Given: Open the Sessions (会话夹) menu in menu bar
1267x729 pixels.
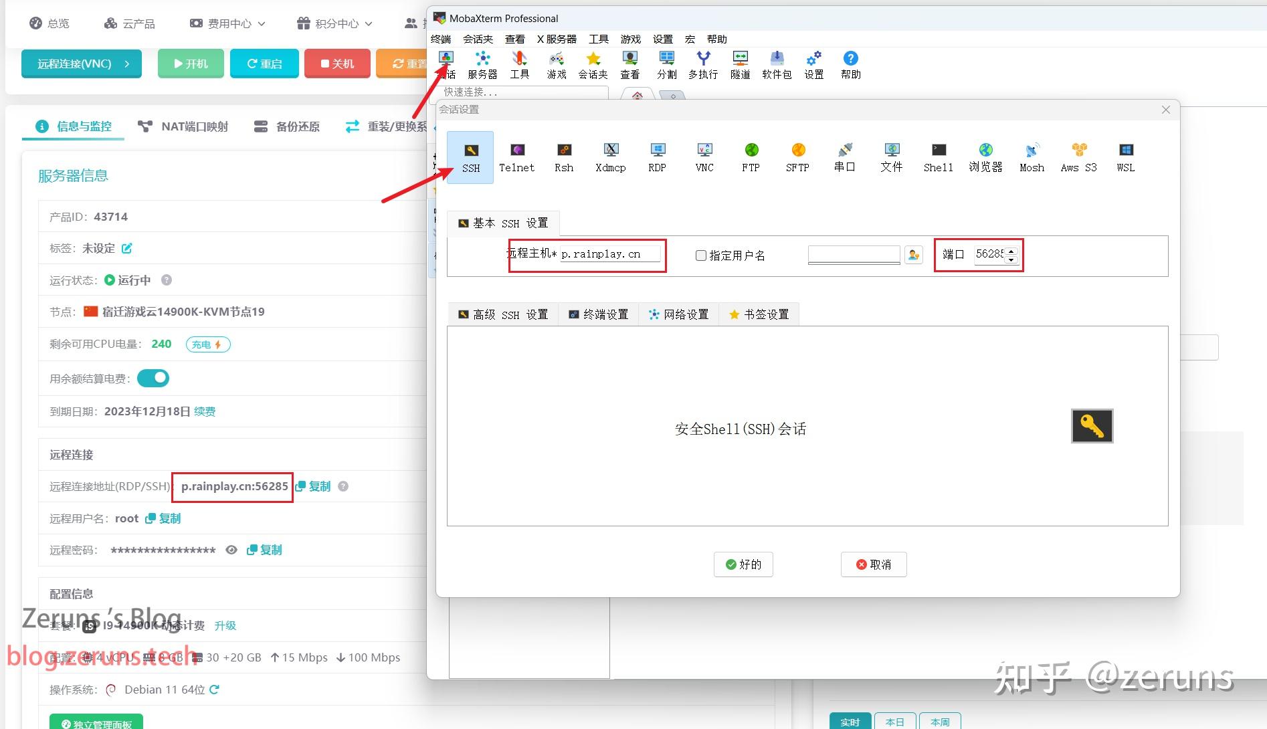Looking at the screenshot, I should (x=478, y=39).
